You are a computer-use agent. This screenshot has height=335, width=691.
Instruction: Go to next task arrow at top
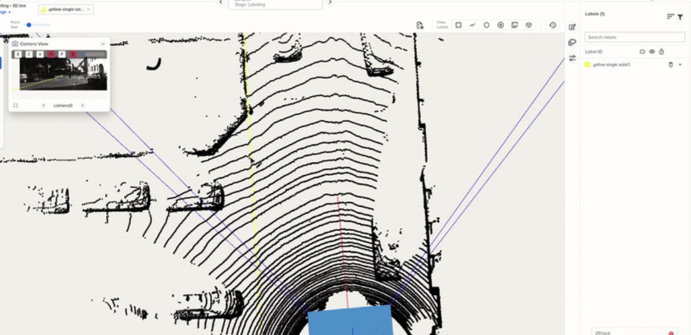click(x=330, y=2)
